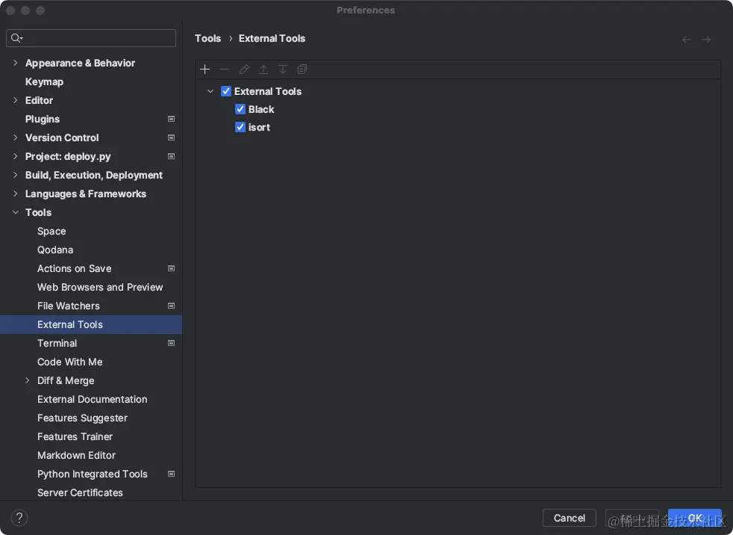Click the Remove tool minus icon

pos(224,69)
